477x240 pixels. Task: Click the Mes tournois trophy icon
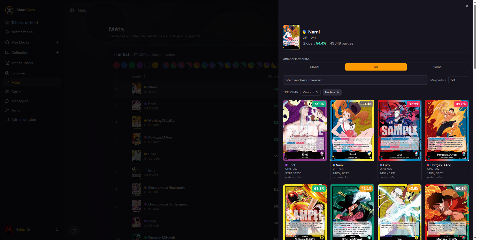7,63
